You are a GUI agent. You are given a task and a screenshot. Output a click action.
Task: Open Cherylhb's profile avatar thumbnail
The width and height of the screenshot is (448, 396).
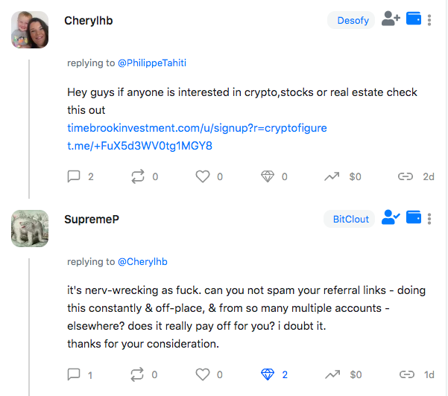pos(30,30)
